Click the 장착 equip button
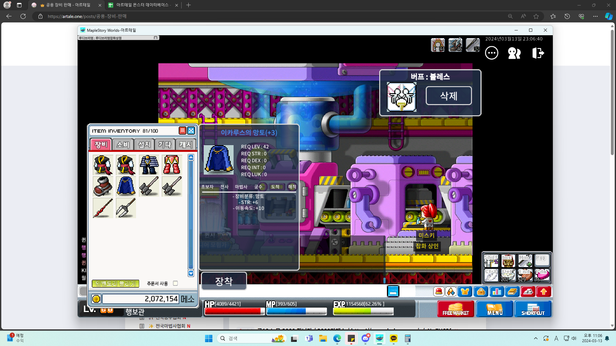 (x=224, y=281)
